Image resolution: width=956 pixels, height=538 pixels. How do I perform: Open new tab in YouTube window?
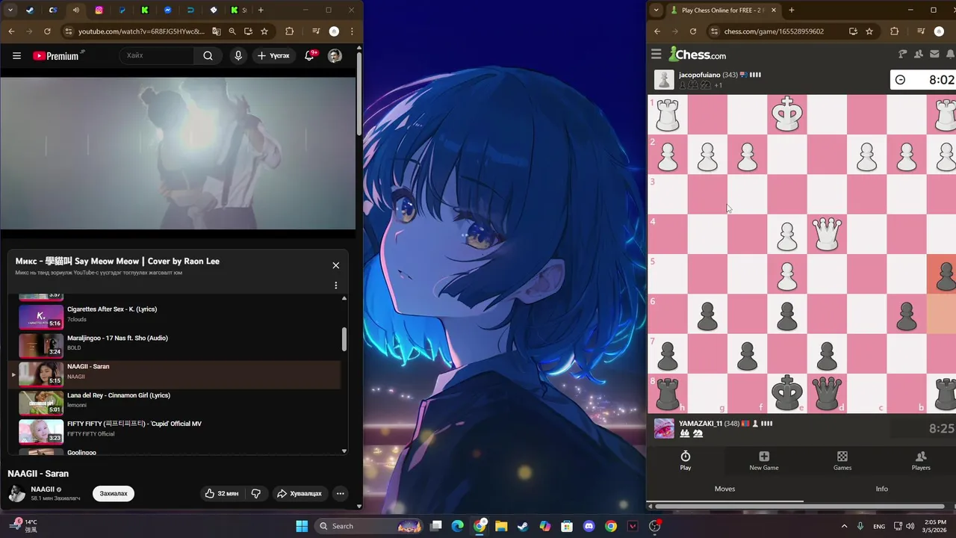point(261,10)
